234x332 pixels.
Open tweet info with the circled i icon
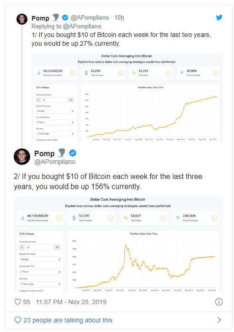tap(219, 302)
